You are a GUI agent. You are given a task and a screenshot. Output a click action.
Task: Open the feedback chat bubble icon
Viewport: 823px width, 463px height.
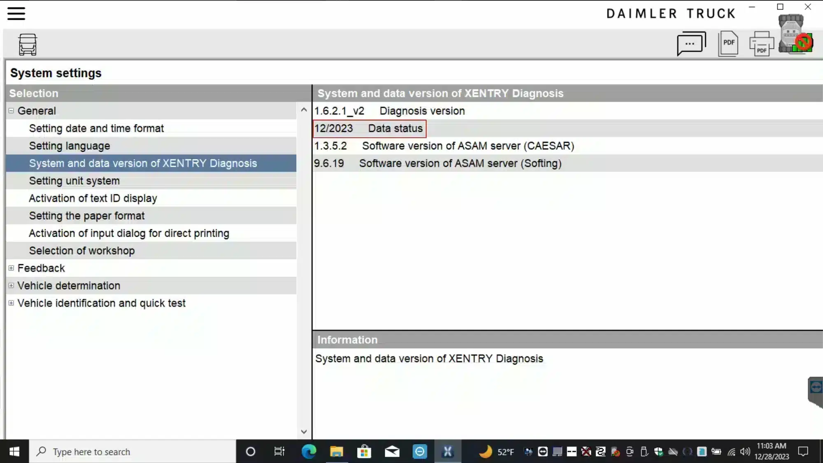[x=691, y=44]
